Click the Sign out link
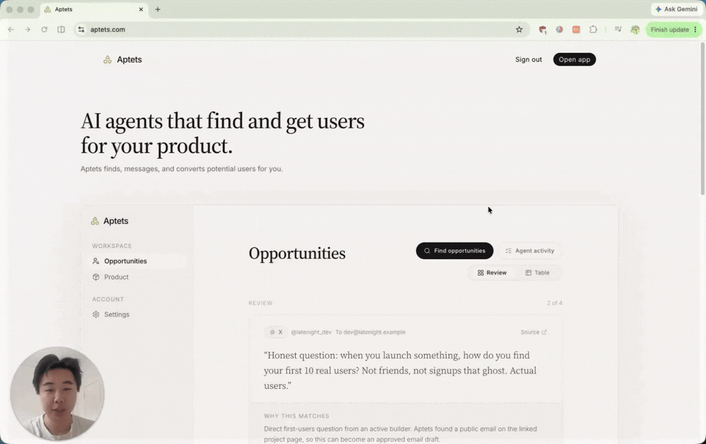706x444 pixels. coord(529,59)
